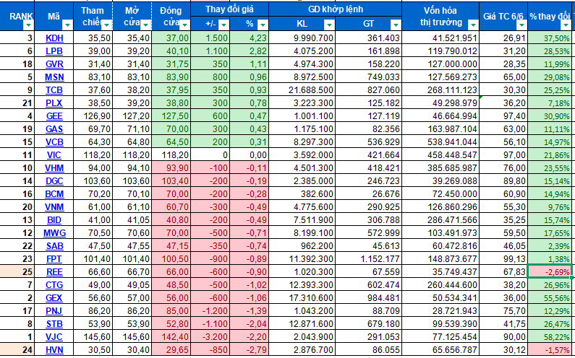This screenshot has height=358, width=575.
Task: Open the MWG stock link
Action: [x=54, y=233]
